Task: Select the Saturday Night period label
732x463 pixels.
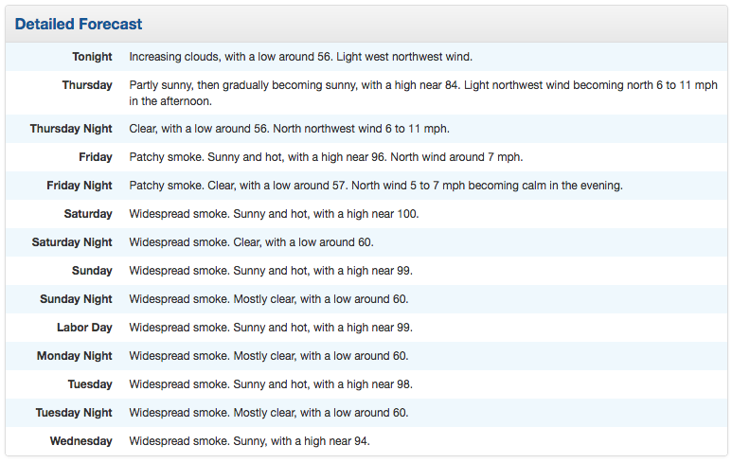Action: (72, 242)
